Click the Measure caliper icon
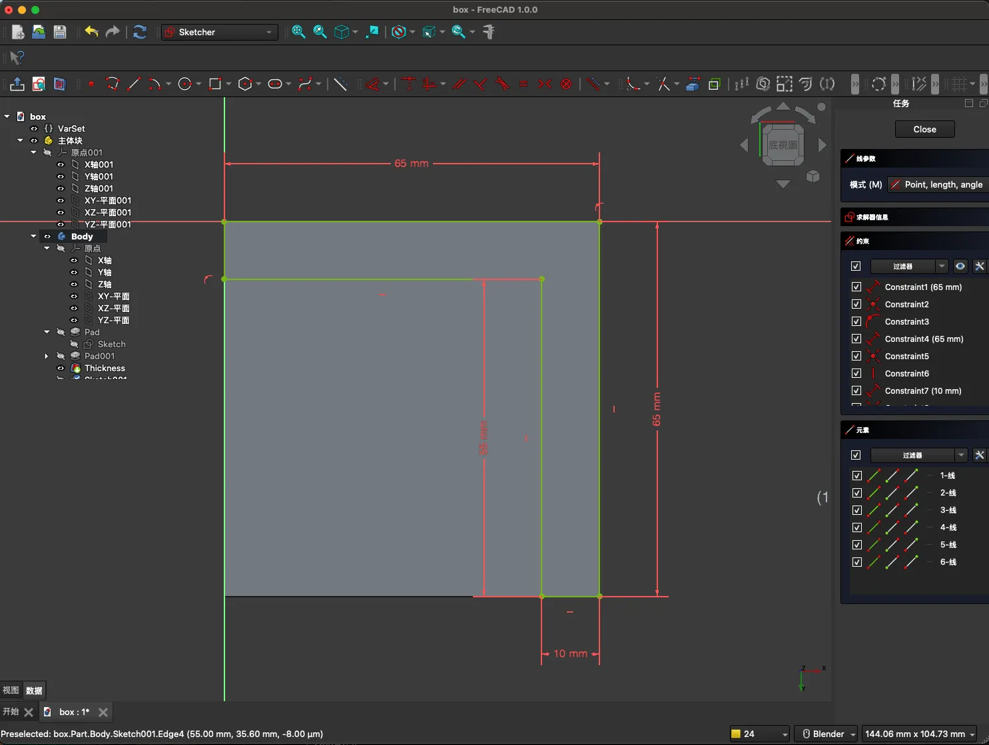The width and height of the screenshot is (989, 745). pos(489,32)
